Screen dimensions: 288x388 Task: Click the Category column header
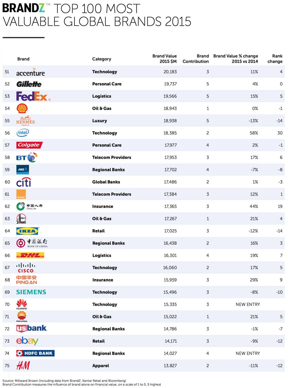point(101,59)
